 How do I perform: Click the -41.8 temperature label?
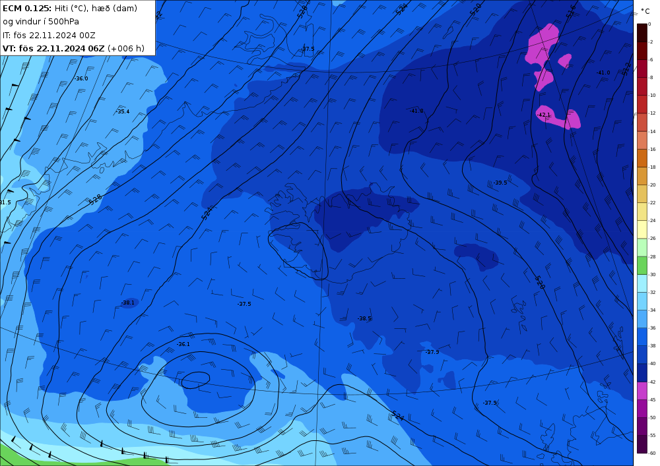coord(416,111)
